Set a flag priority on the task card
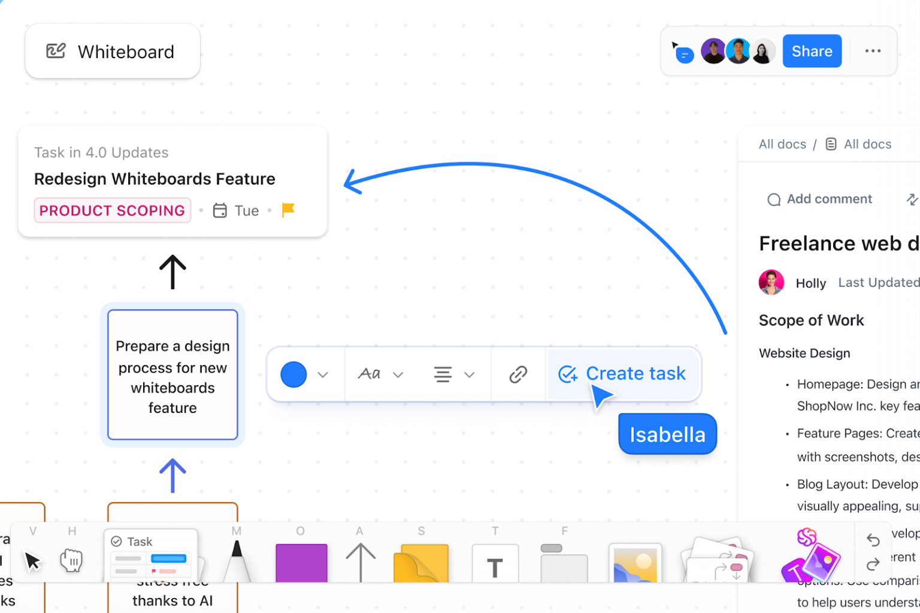Viewport: 920px width, 613px height. tap(287, 210)
